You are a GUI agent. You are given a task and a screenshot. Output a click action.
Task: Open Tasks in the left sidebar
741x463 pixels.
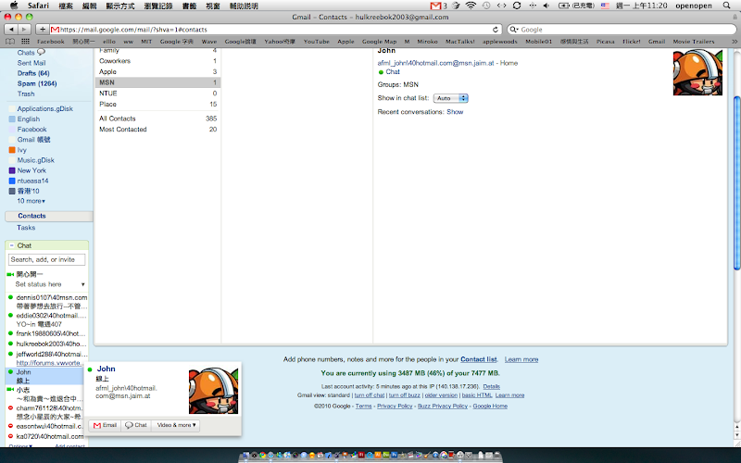coord(26,228)
